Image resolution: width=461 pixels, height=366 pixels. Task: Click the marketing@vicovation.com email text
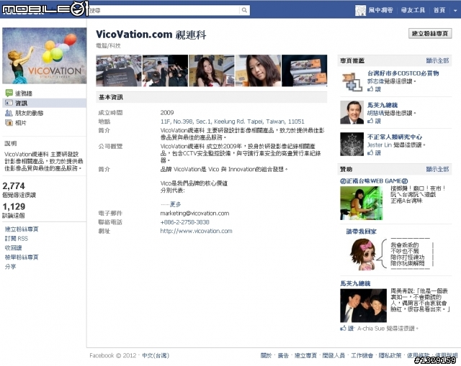[194, 214]
